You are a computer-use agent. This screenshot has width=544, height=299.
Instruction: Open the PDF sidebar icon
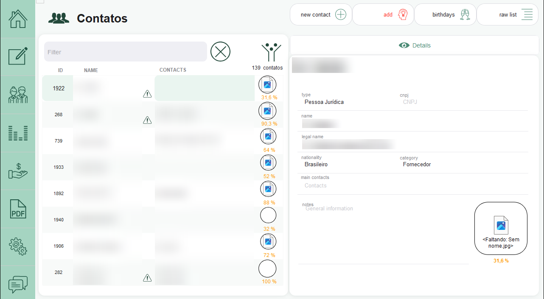tap(18, 209)
